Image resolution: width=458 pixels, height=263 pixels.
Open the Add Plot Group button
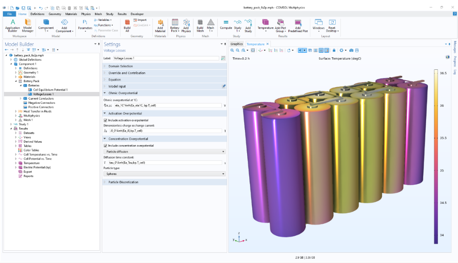(280, 26)
